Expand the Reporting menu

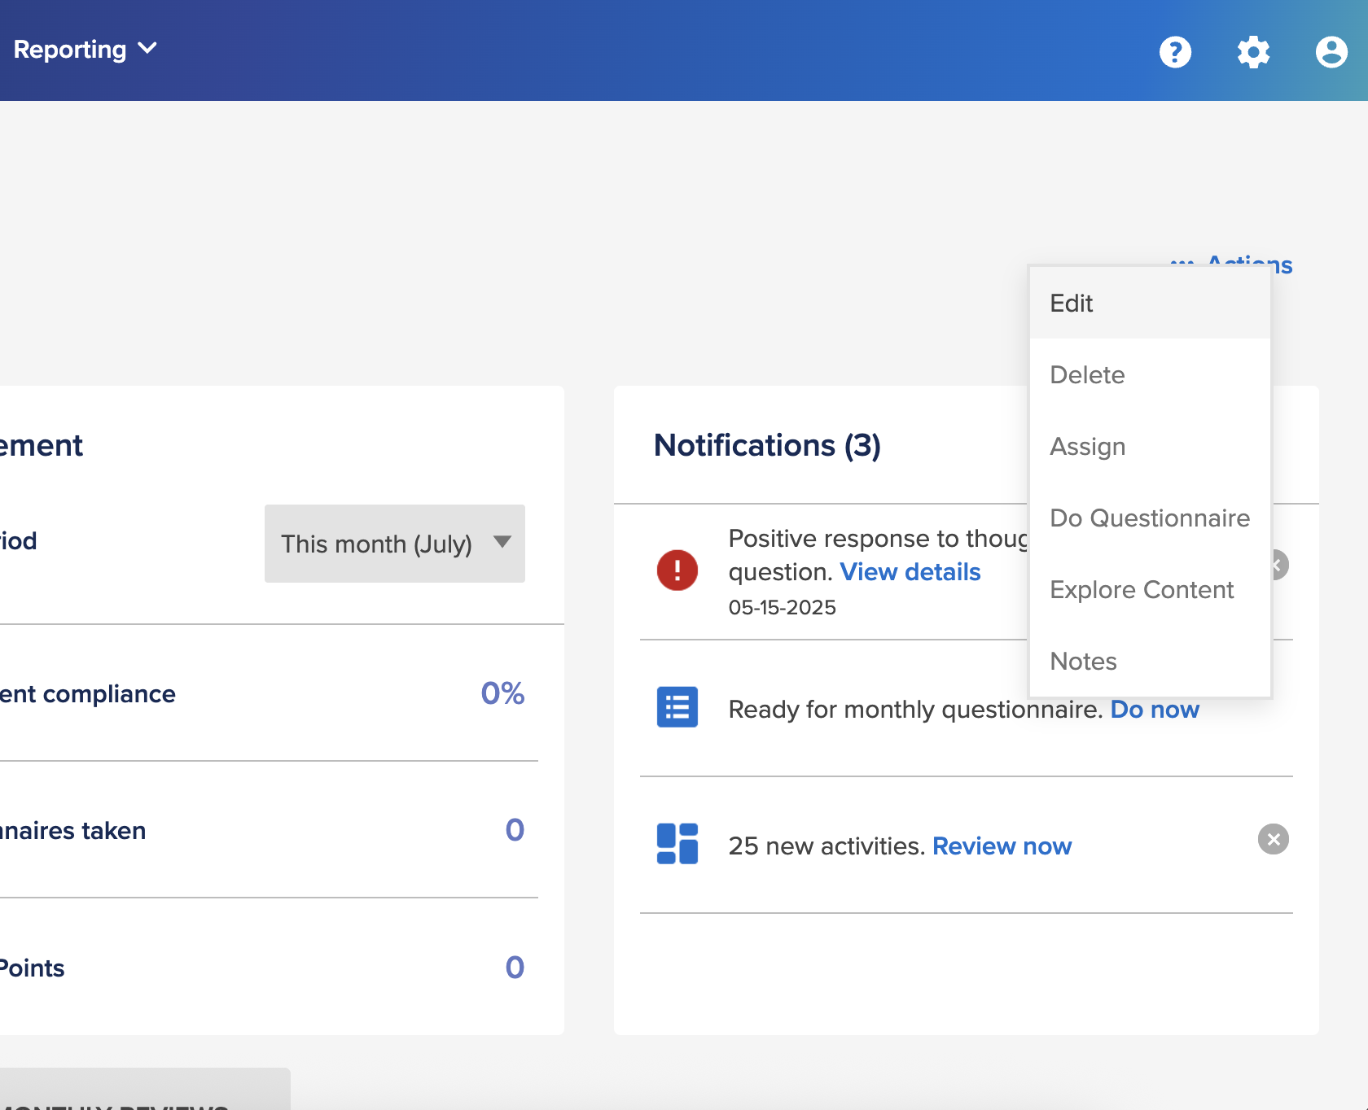coord(85,50)
